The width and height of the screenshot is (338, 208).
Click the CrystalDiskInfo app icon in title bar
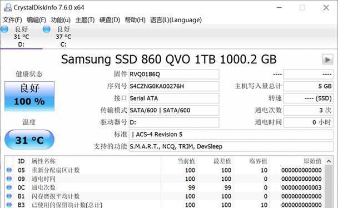(x=8, y=7)
